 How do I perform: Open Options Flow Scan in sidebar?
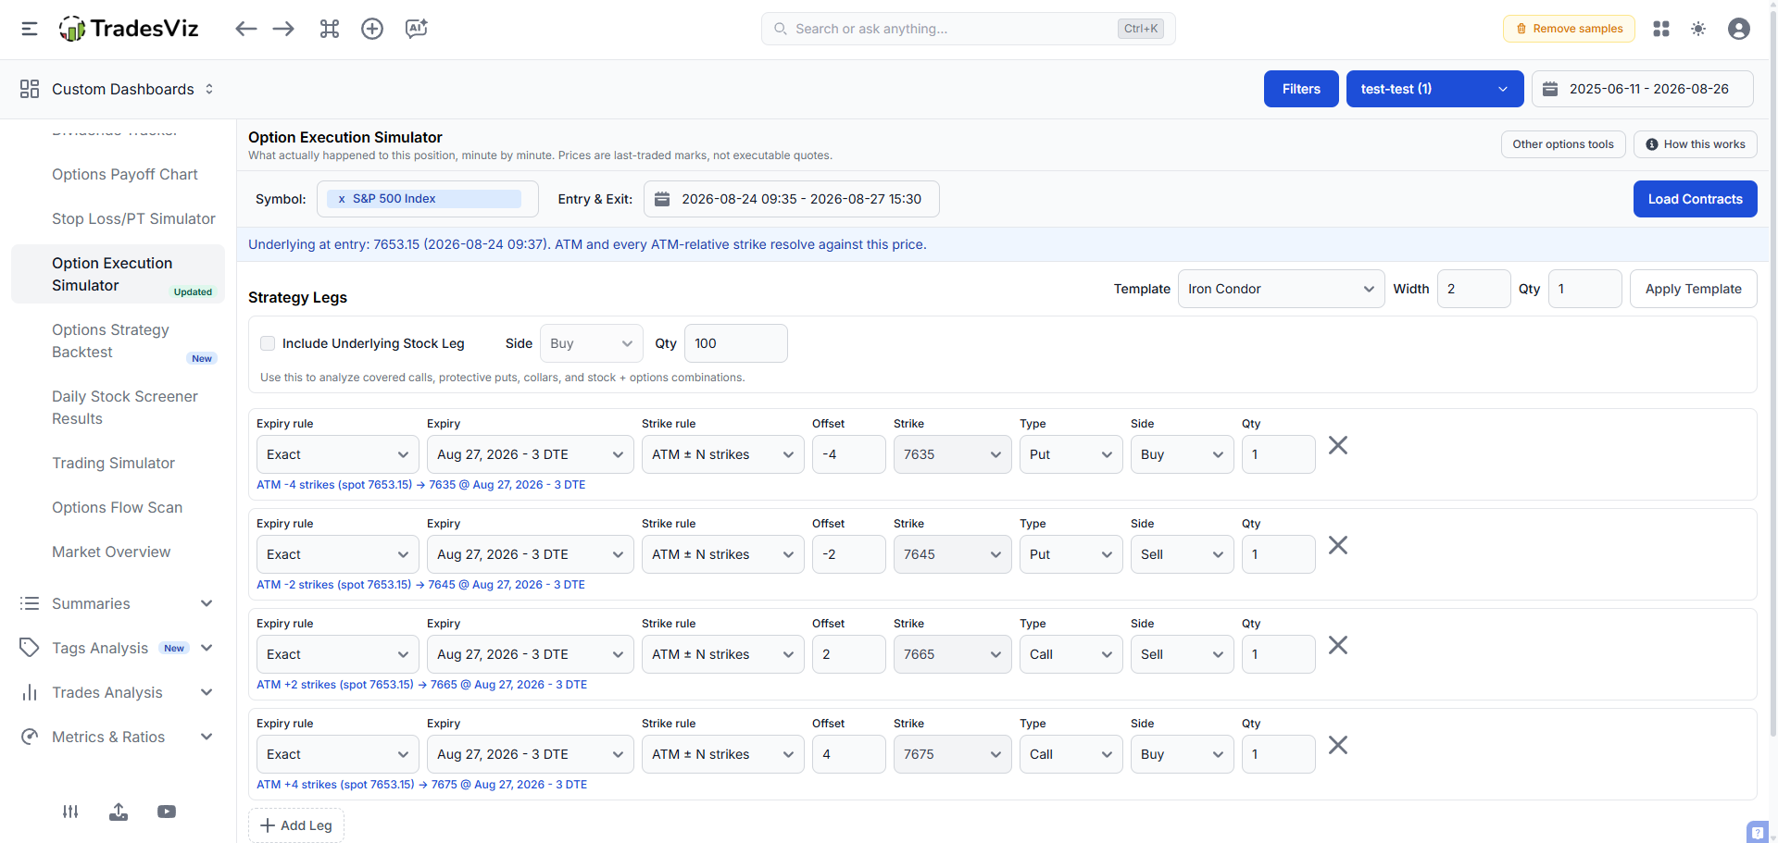(x=117, y=507)
